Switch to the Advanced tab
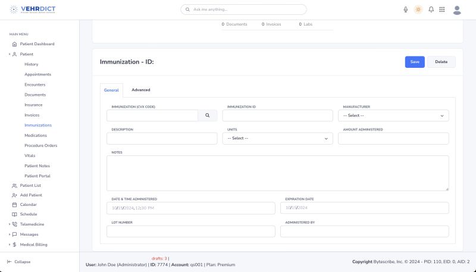This screenshot has width=476, height=272. (141, 90)
